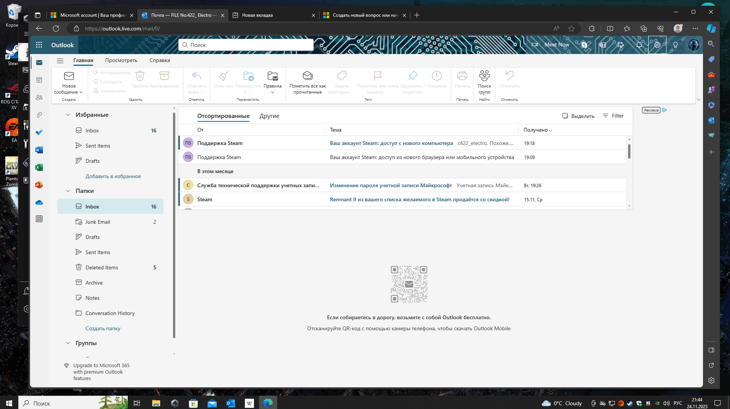This screenshot has height=409, width=730.
Task: Click message list vertical scrollbar thumb
Action: [629, 151]
